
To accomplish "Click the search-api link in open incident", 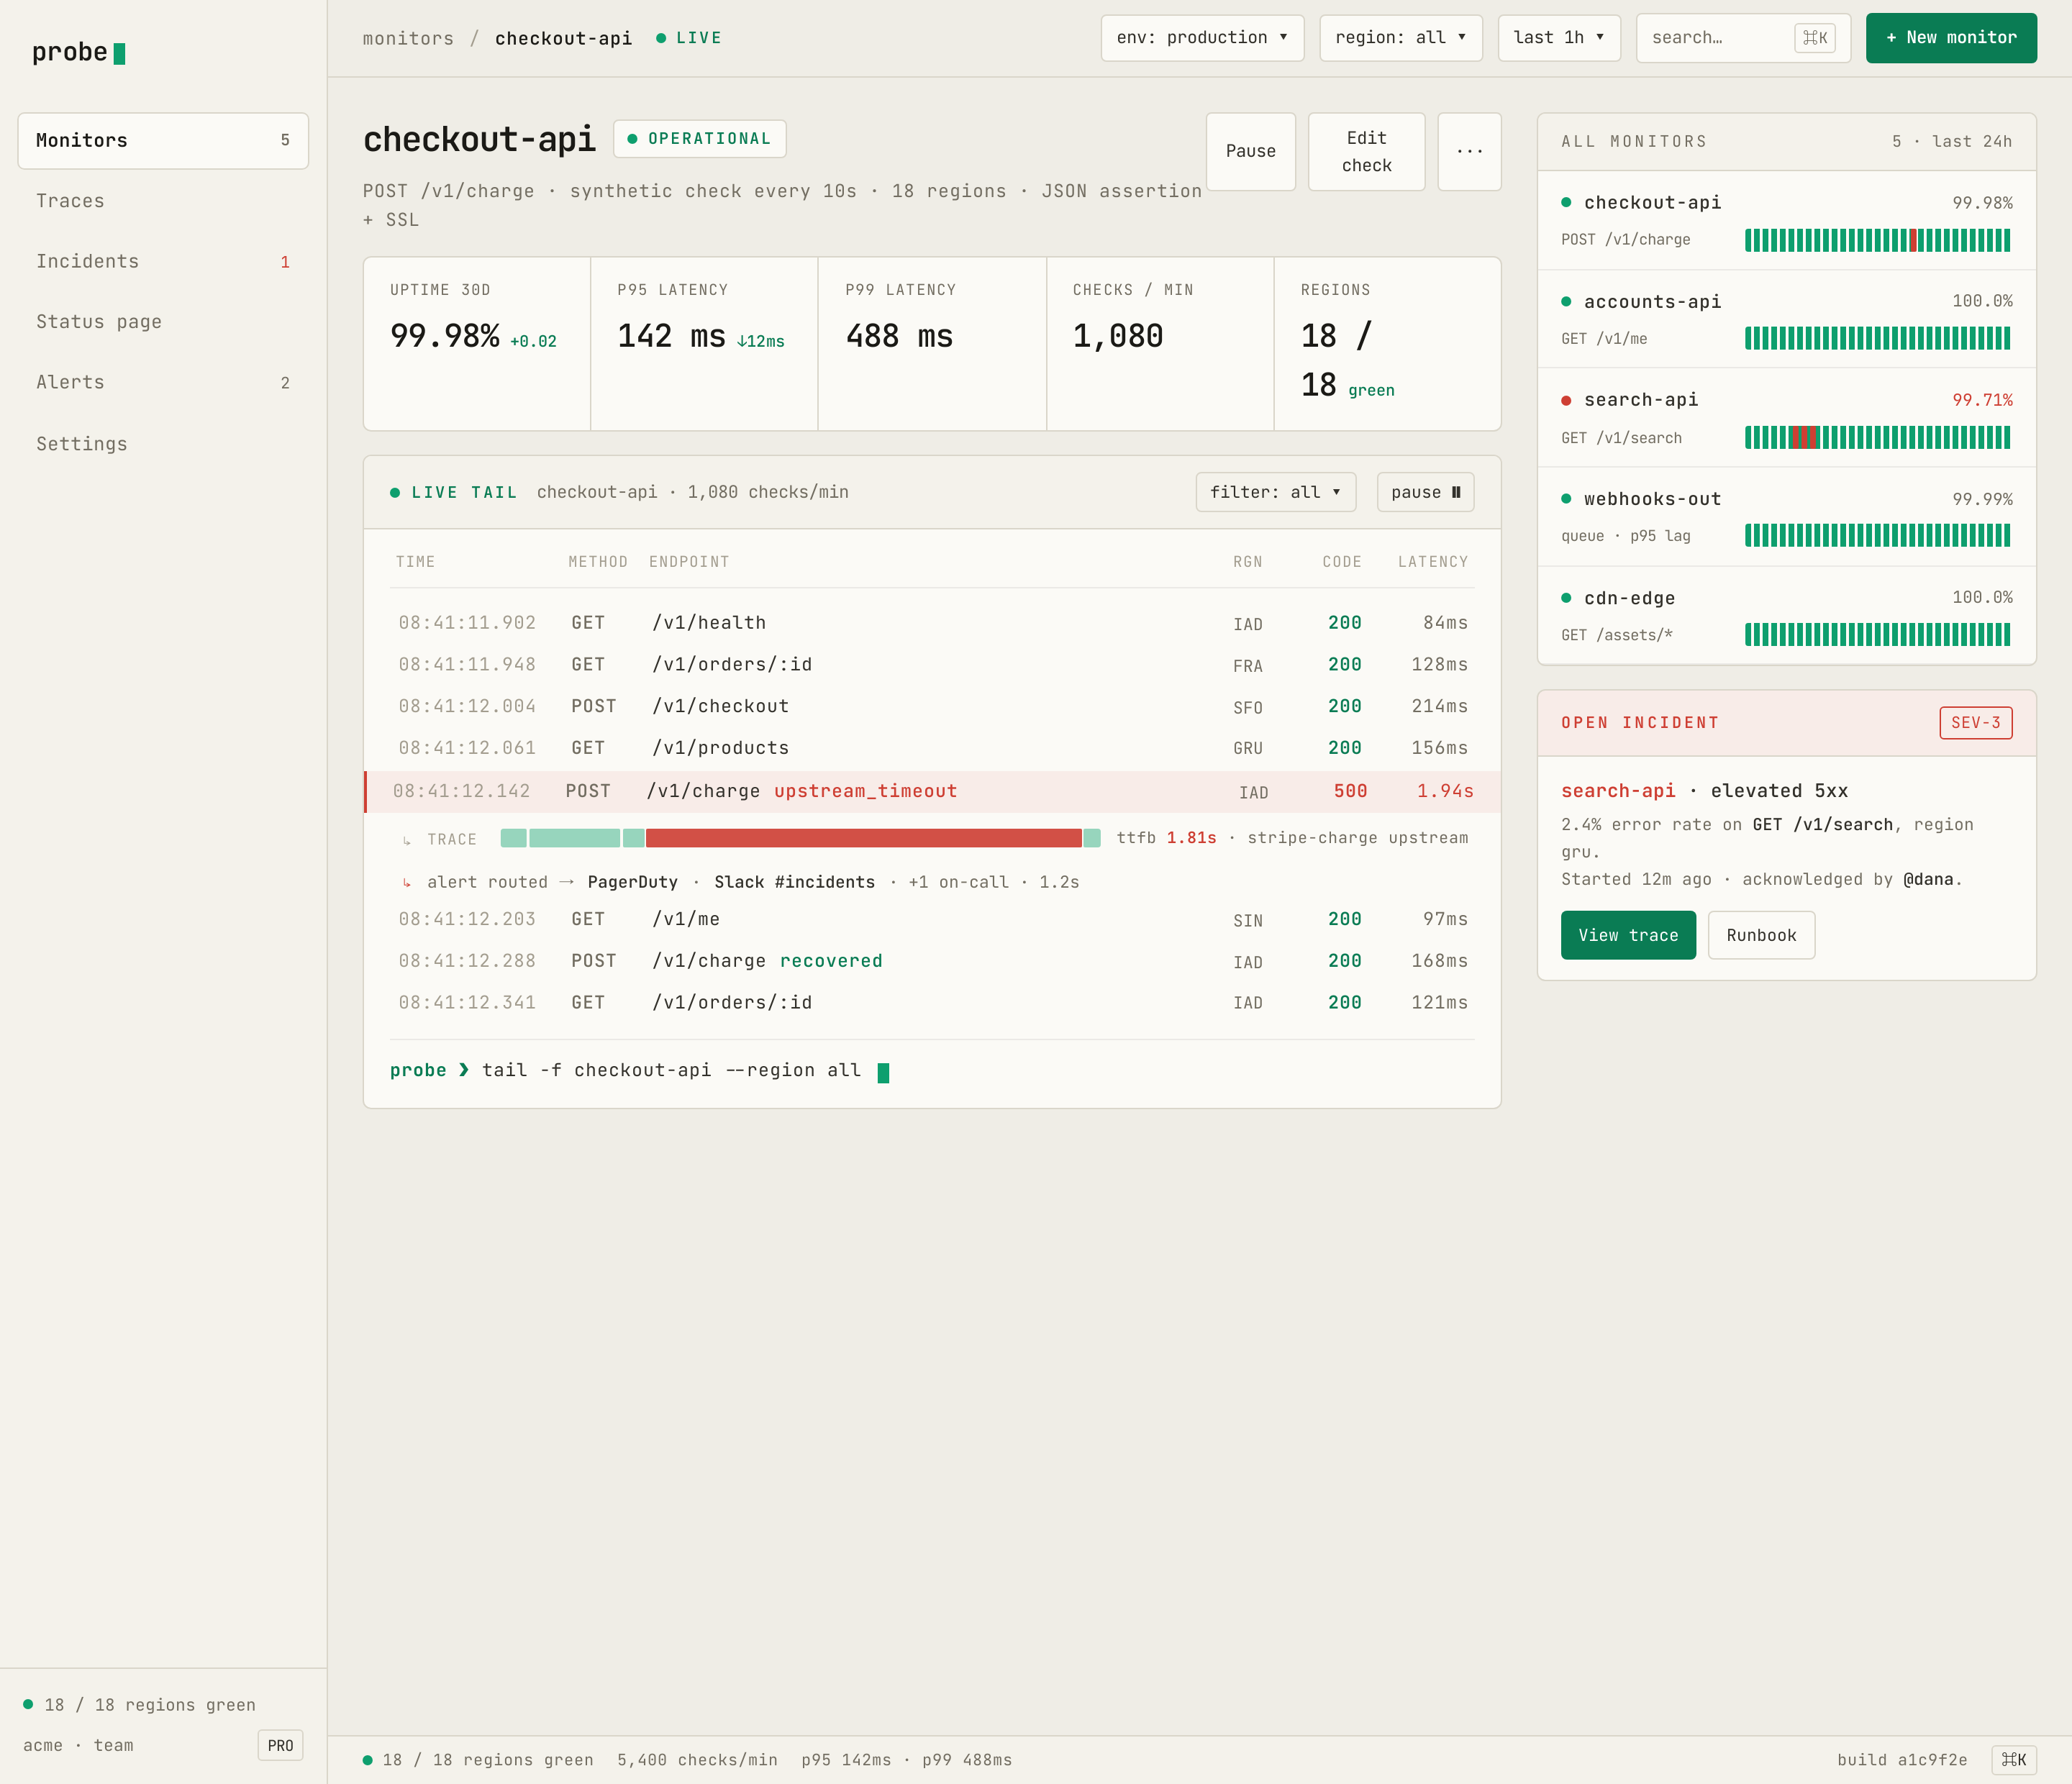I will [x=1617, y=791].
